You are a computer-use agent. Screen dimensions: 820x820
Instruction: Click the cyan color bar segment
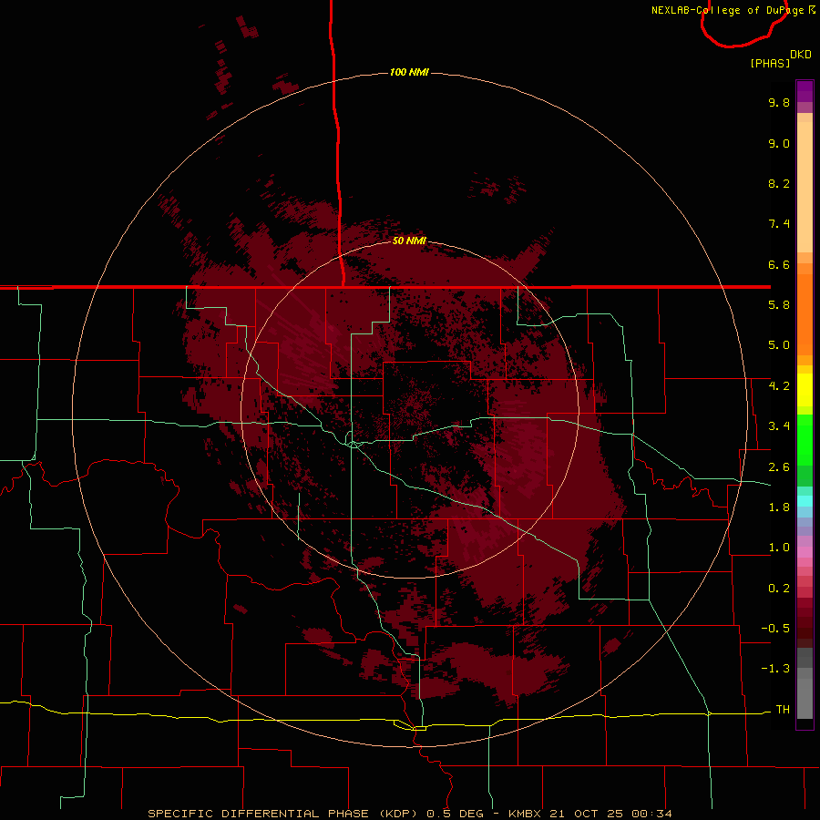tap(805, 501)
